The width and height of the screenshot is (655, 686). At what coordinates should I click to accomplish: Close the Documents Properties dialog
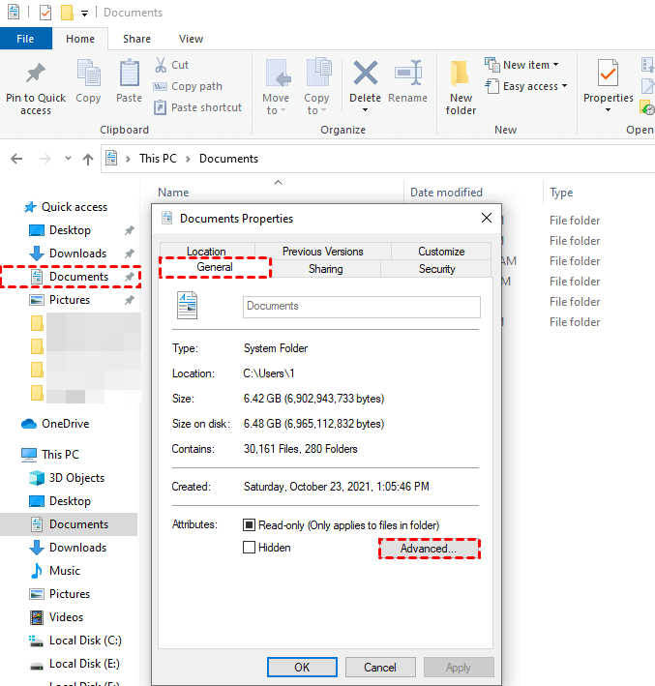pos(487,218)
